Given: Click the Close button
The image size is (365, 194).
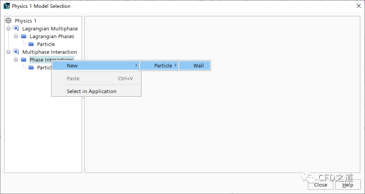Looking at the screenshot, I should point(320,185).
